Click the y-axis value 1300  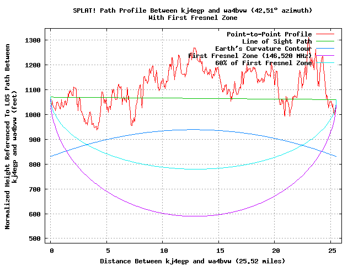(33, 40)
